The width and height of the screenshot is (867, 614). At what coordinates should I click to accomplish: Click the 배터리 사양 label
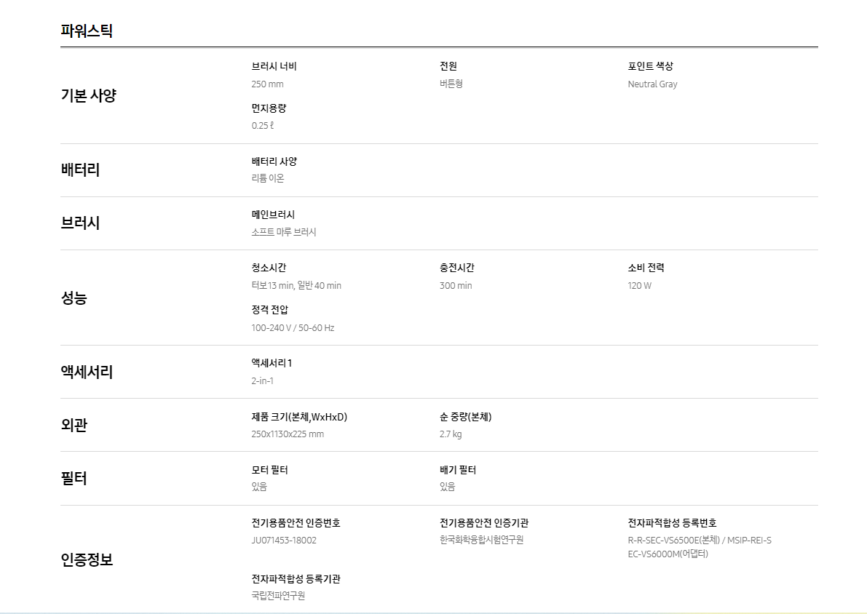click(x=274, y=162)
